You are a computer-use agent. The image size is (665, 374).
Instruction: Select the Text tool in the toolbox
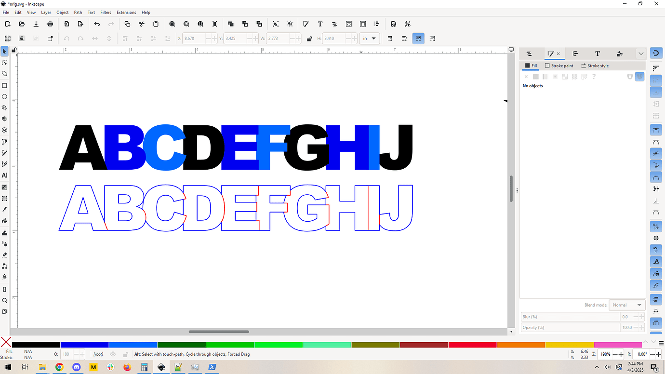pos(5,175)
